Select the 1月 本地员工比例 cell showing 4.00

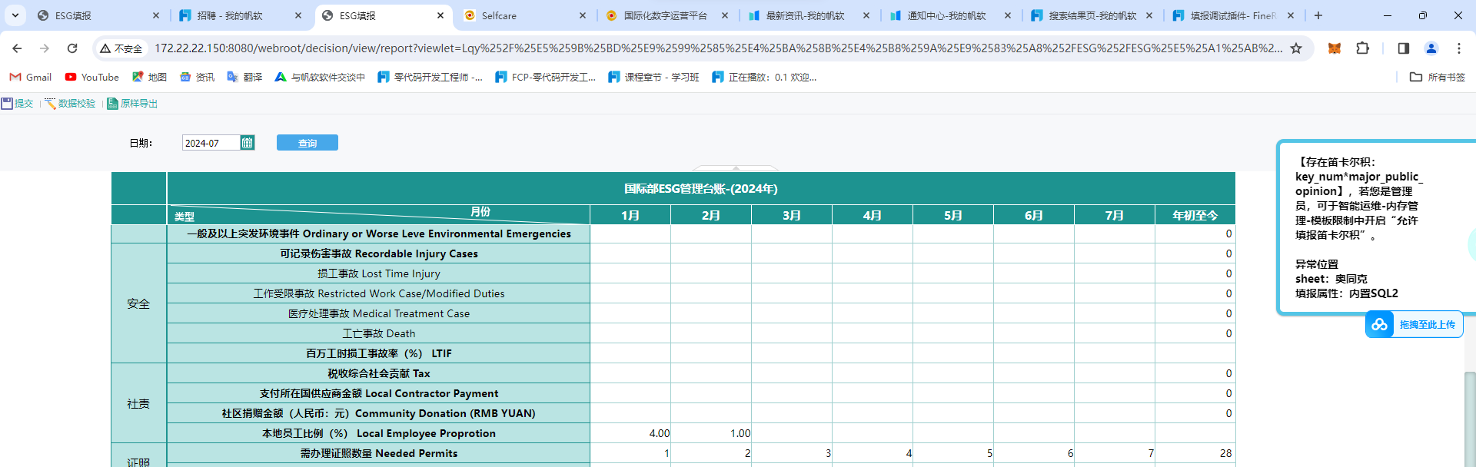(630, 433)
